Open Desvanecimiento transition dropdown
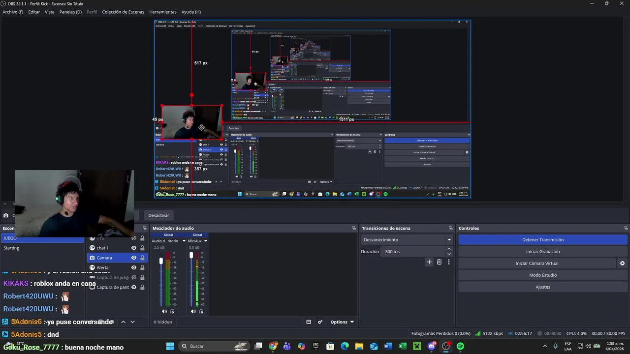The image size is (630, 354). [407, 239]
